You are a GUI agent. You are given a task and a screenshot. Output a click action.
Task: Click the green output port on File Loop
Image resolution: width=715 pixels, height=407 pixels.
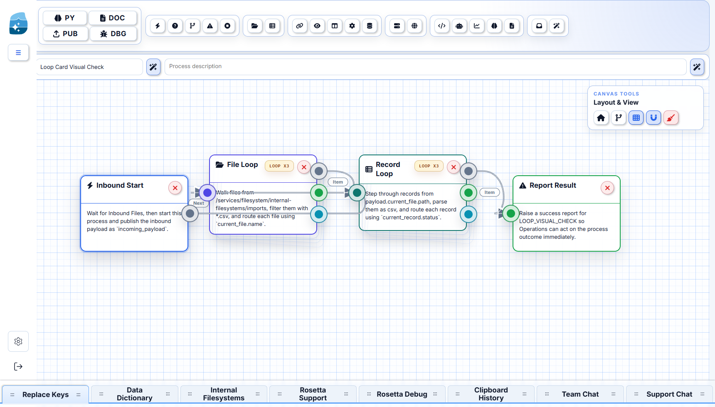[319, 193]
